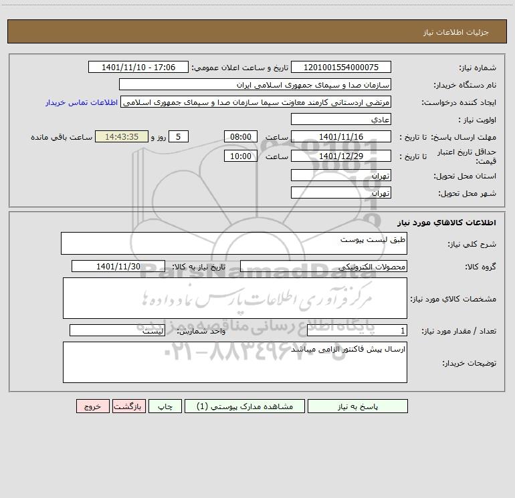Click the countdown timer 14:43:35
Image resolution: width=515 pixels, height=498 pixels.
coord(122,136)
